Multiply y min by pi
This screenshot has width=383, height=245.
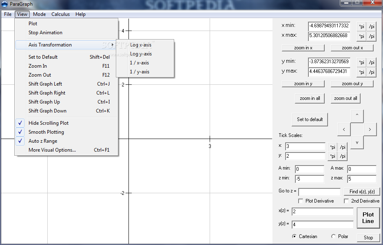(361, 62)
